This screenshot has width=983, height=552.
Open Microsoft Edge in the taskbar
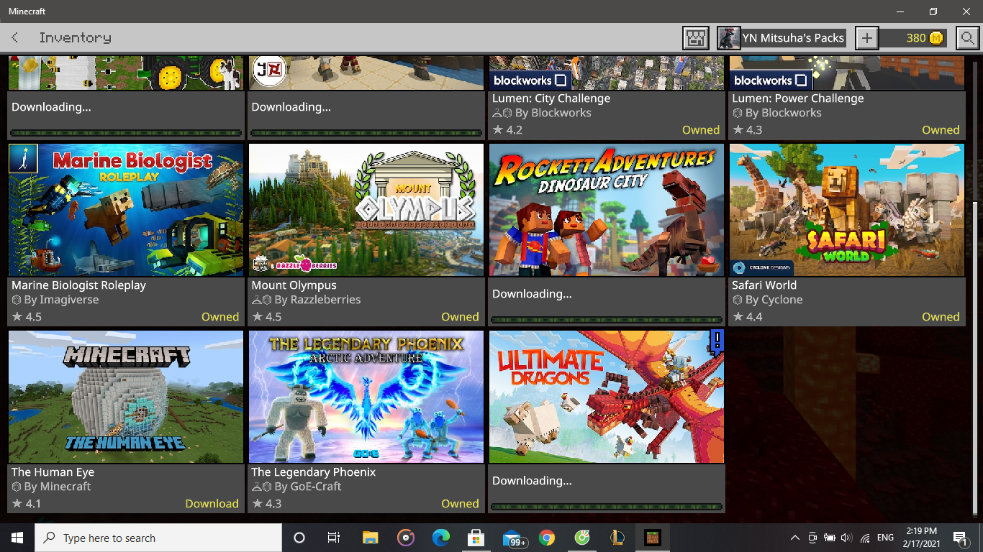pos(440,538)
